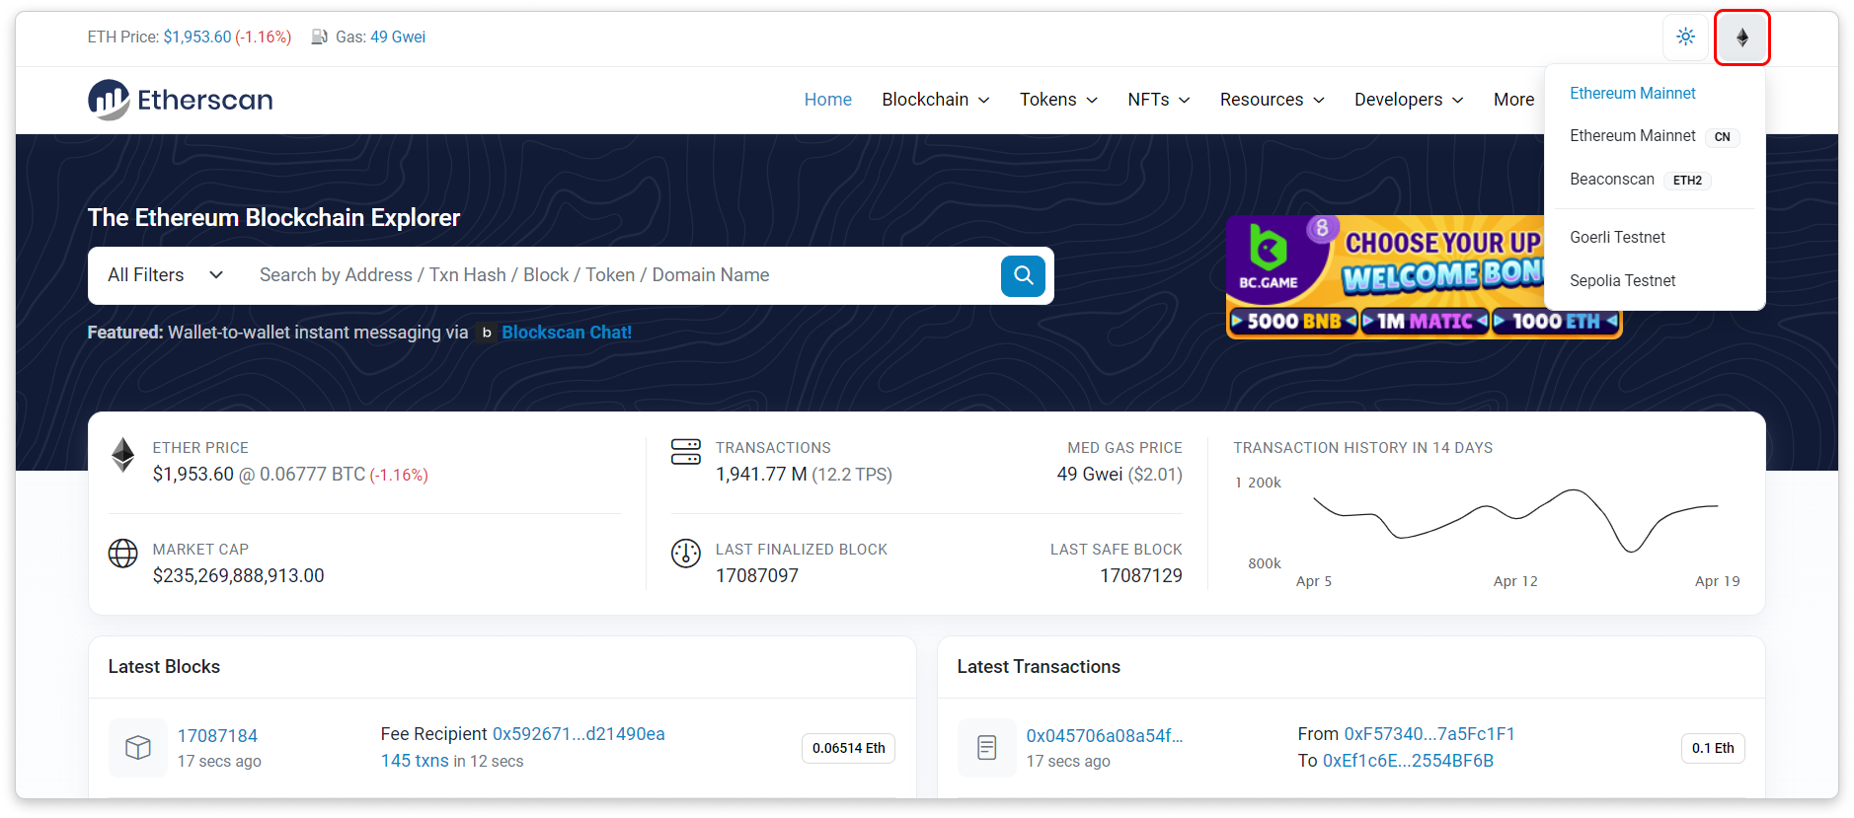The height and width of the screenshot is (818, 1854).
Task: Expand the All Filters dropdown
Action: (x=165, y=275)
